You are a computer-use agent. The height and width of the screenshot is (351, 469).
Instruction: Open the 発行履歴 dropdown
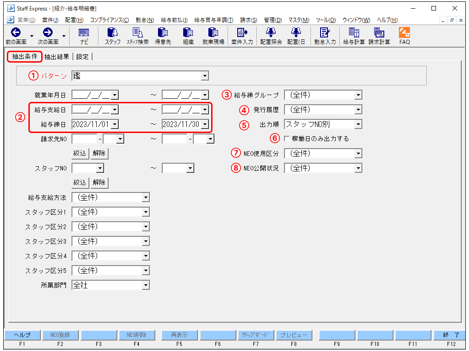coord(358,110)
